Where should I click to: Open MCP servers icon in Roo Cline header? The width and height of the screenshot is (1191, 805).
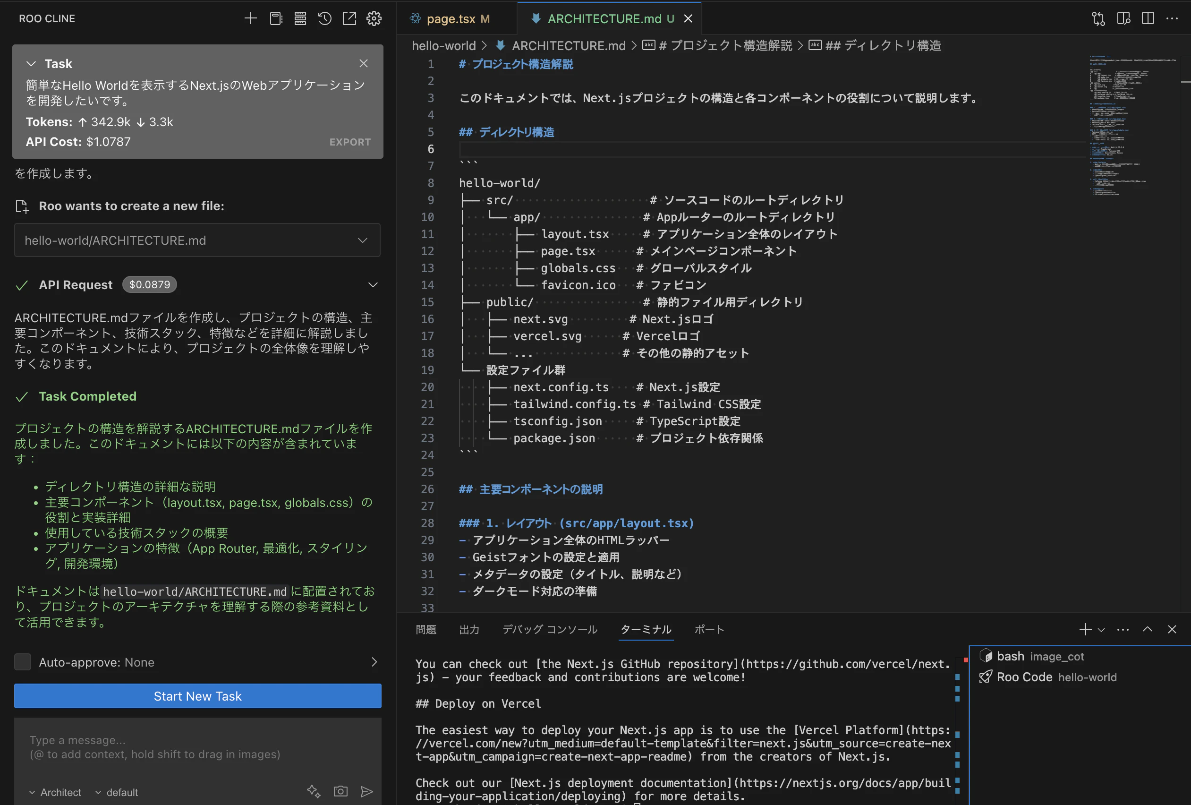point(300,18)
